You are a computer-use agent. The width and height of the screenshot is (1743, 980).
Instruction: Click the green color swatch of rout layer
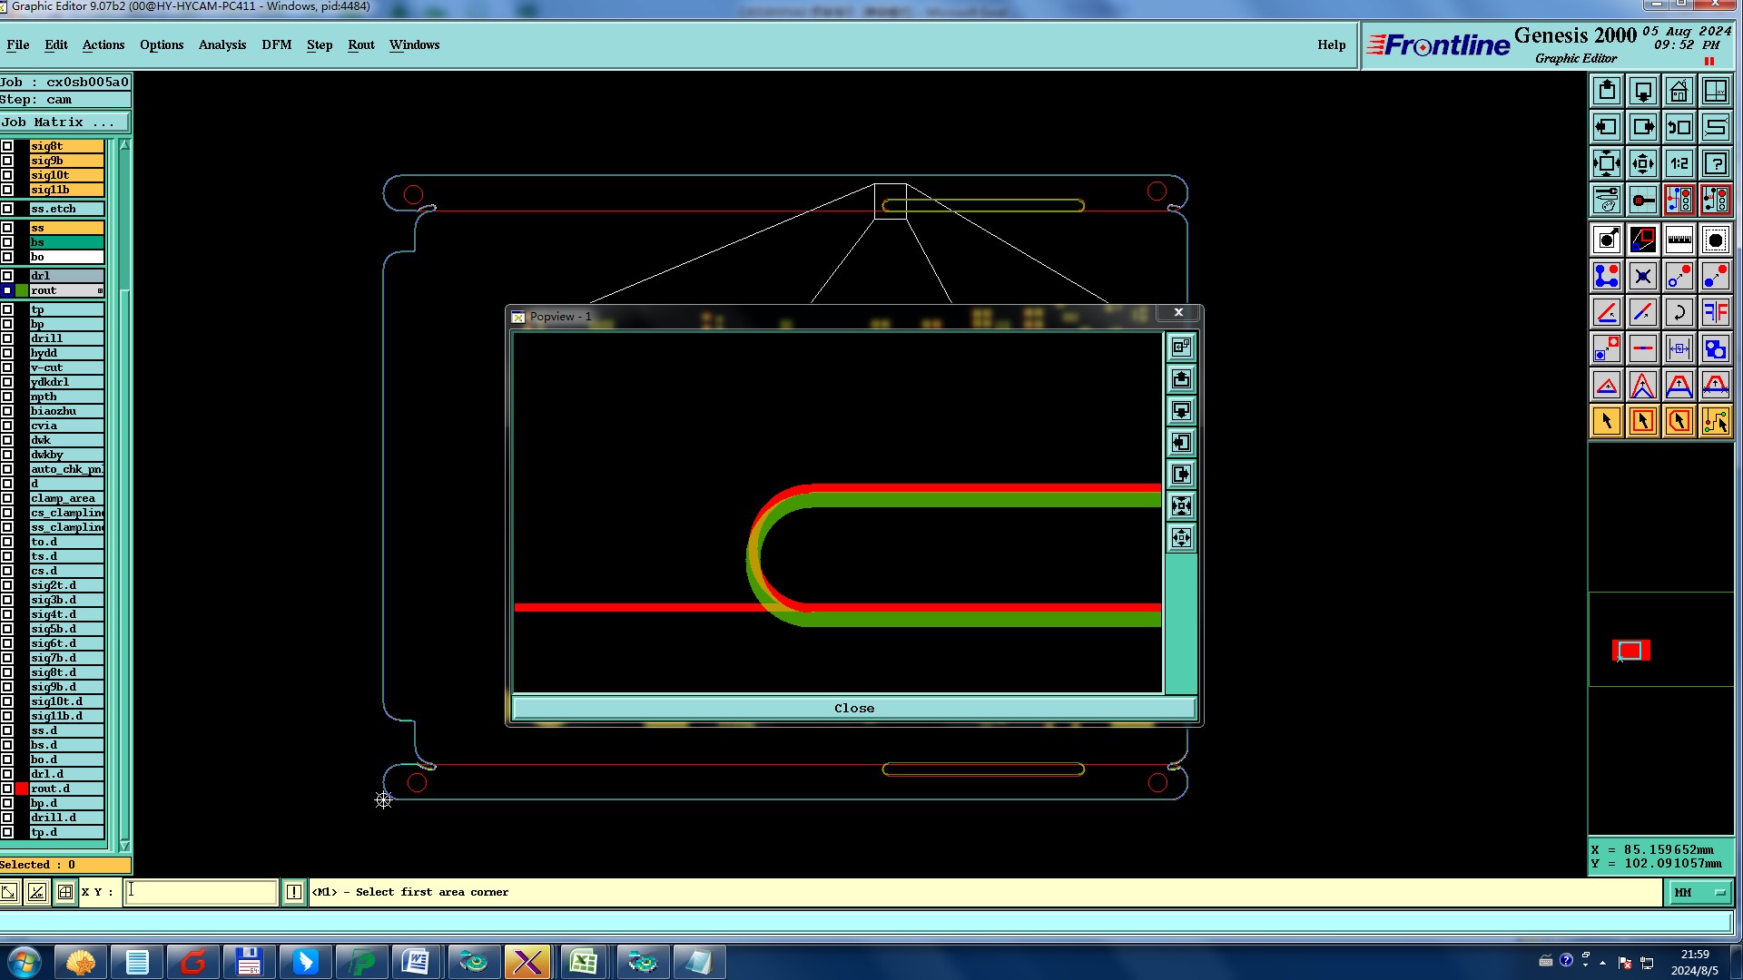pos(22,290)
